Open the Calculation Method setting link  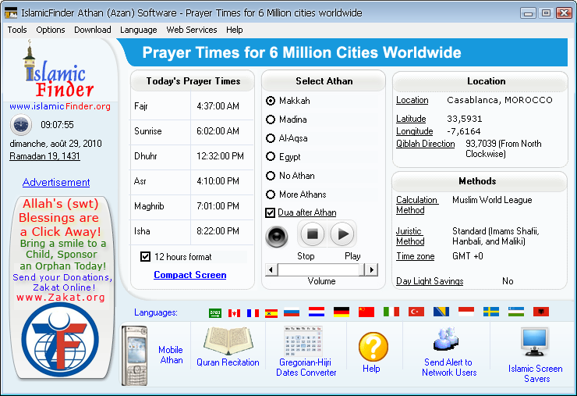(x=417, y=205)
